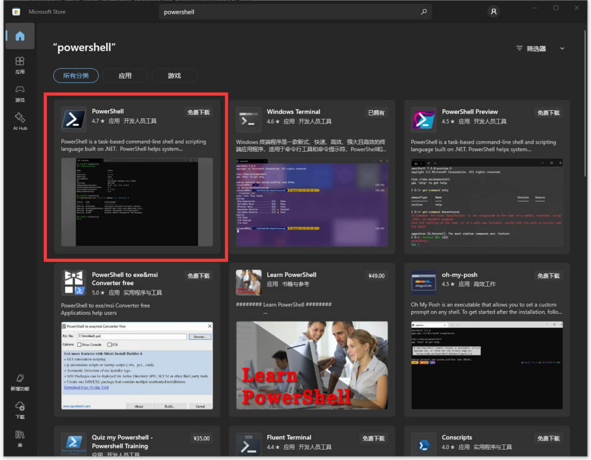This screenshot has height=460, width=591.
Task: Click the Microsoft Store logo icon
Action: pyautogui.click(x=16, y=12)
